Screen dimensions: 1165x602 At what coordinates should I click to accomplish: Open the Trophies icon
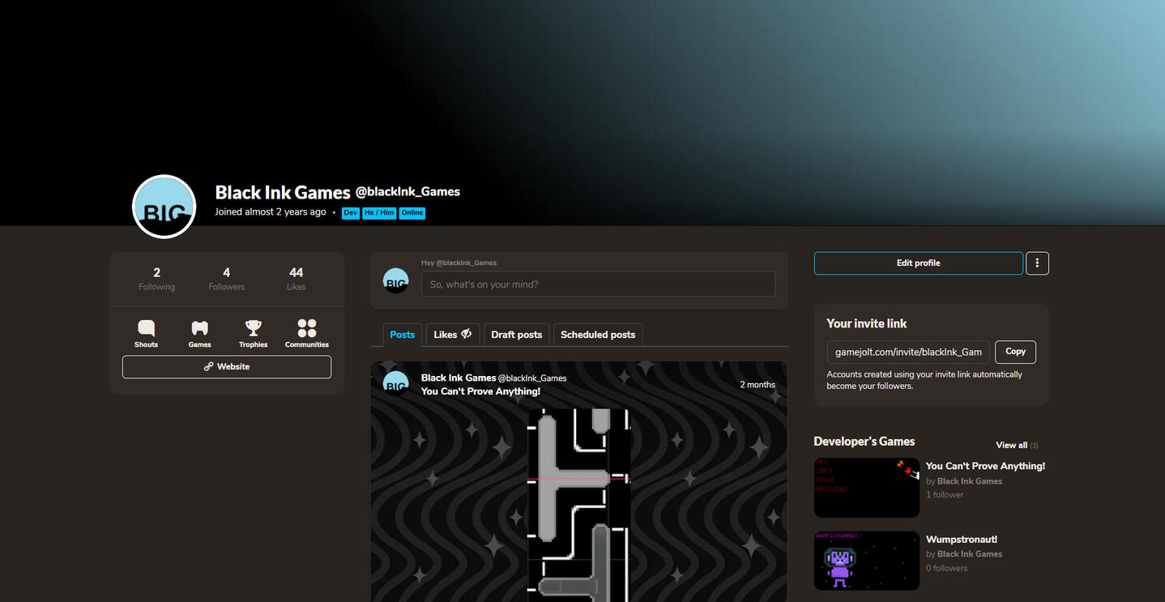(x=253, y=329)
